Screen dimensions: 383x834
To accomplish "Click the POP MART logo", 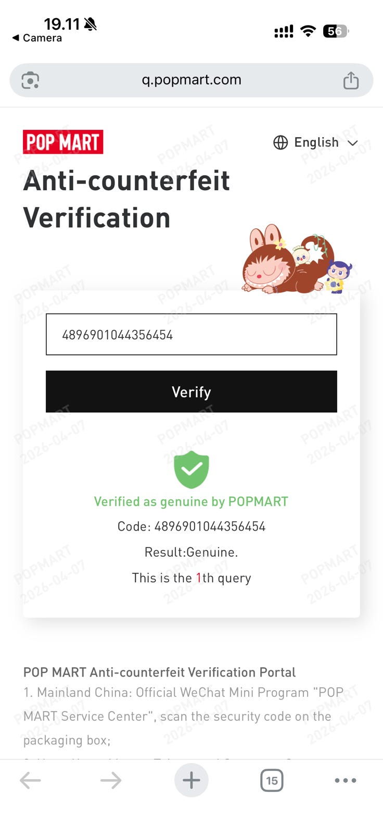I will pyautogui.click(x=63, y=142).
